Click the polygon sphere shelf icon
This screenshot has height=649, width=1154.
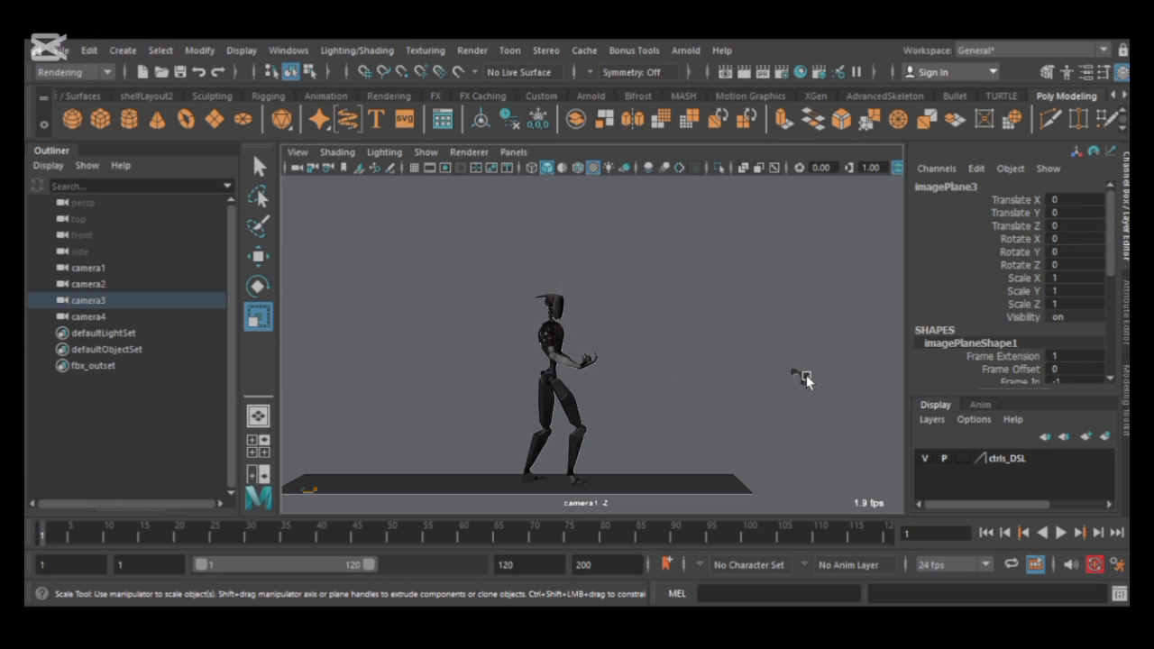click(x=72, y=119)
